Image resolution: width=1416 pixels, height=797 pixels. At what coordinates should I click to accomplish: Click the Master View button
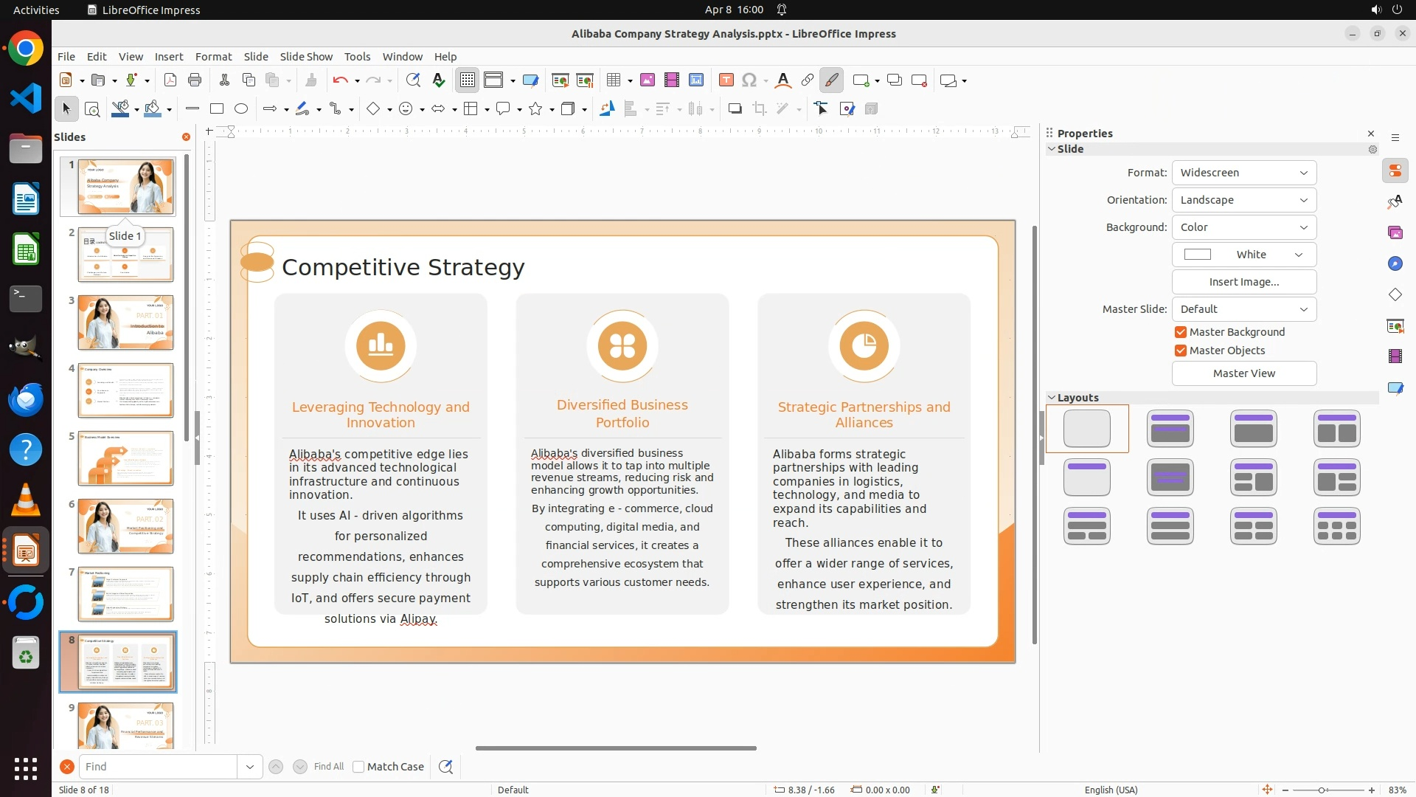click(1243, 373)
